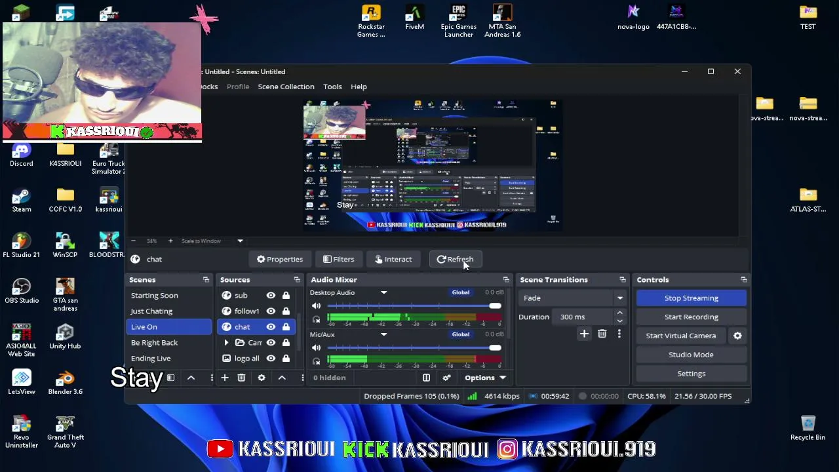The image size is (839, 472).
Task: Open the Profile menu
Action: [238, 87]
